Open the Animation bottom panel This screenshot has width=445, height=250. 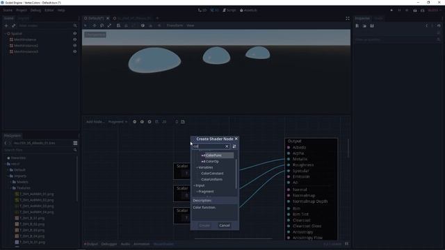142,244
